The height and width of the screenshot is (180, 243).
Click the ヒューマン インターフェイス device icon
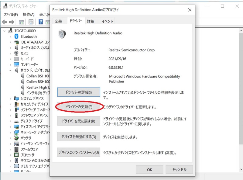16,144
